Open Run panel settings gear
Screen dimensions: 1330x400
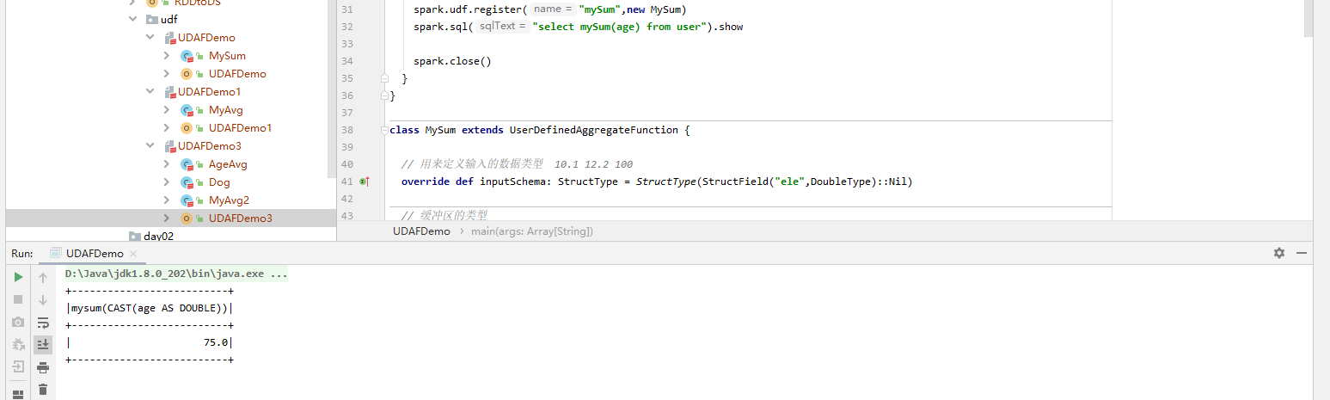click(1279, 253)
